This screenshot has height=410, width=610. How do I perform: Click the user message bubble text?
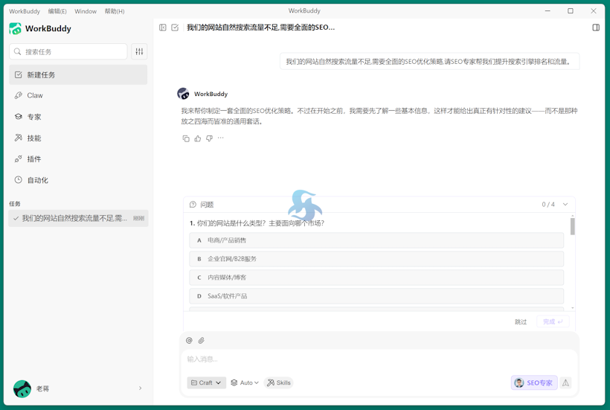pyautogui.click(x=429, y=62)
